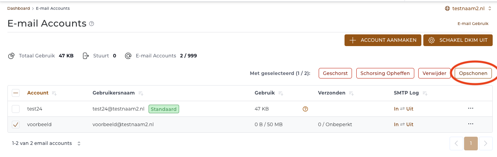Sort by Account column sort icon
Screen dimensions: 497x157
click(54, 93)
